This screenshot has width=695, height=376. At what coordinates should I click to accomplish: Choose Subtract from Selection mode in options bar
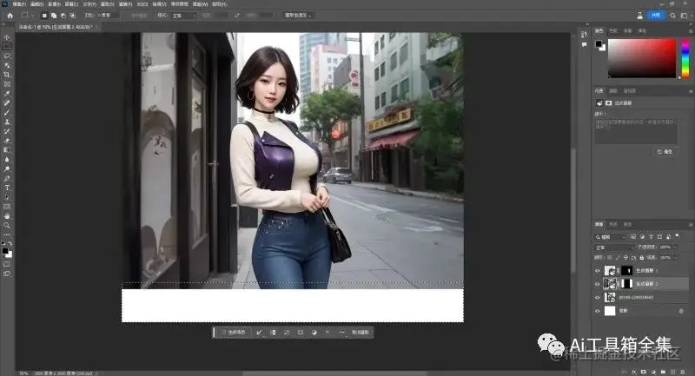[63, 16]
